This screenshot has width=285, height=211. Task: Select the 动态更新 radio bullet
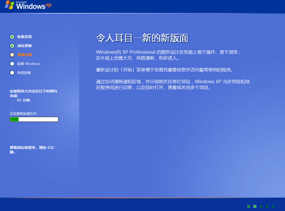pyautogui.click(x=12, y=46)
